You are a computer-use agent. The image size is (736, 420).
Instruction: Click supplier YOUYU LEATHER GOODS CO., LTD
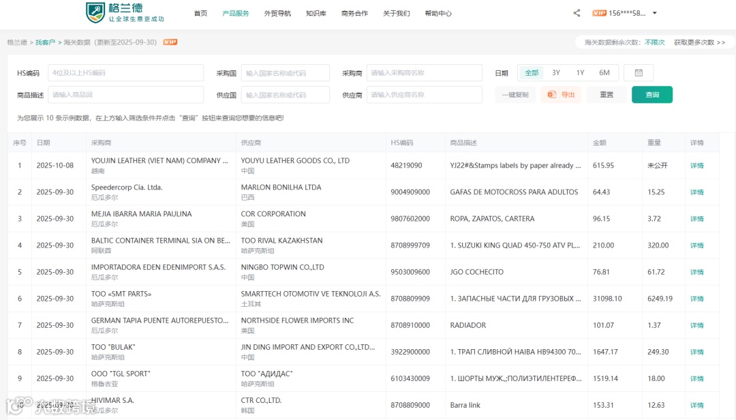(x=295, y=161)
